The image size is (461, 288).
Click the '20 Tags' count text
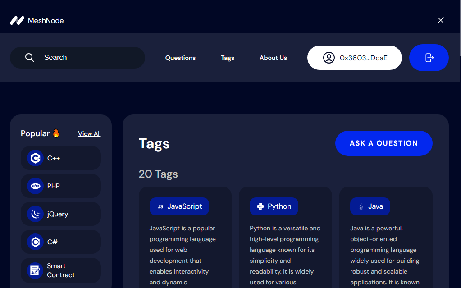pos(158,174)
